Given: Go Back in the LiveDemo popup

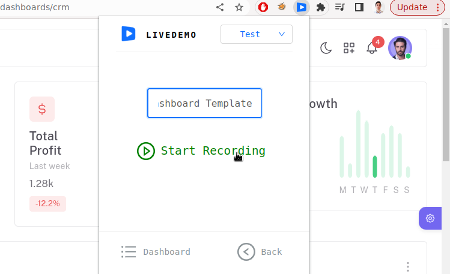Looking at the screenshot, I should click(x=260, y=252).
